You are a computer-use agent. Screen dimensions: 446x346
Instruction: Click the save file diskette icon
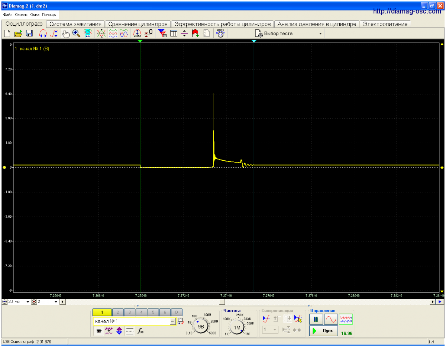(x=29, y=33)
